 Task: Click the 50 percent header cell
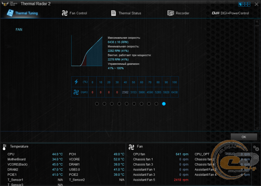coord(133,82)
